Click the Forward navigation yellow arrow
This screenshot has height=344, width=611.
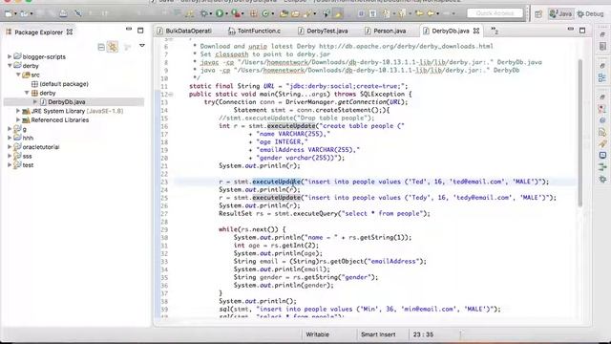[x=431, y=13]
